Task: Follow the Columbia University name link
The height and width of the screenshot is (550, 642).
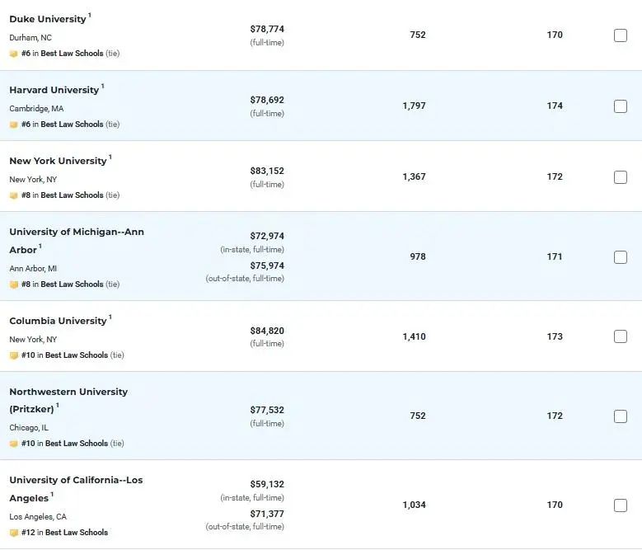Action: [58, 321]
